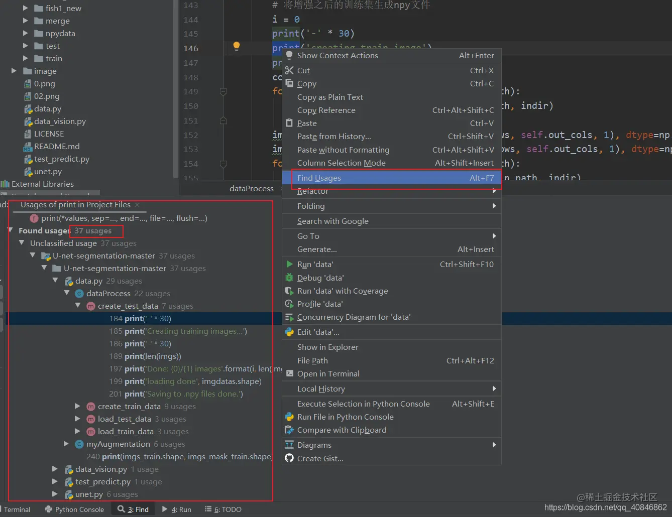
Task: Click the scissors Cut icon in context menu
Action: pos(289,70)
